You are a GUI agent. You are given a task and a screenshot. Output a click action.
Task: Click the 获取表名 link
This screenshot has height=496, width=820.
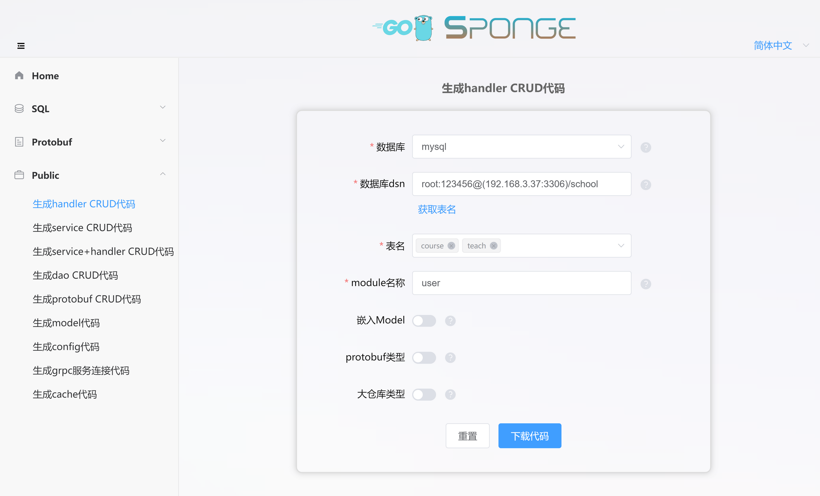(x=437, y=209)
